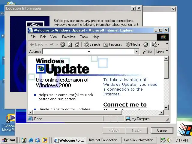The height and width of the screenshot is (144, 192).
Task: Click the Internet Explorer title bar icon
Action: coord(30,30)
